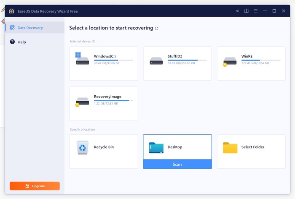The height and width of the screenshot is (199, 295).
Task: Click the 36.47 GB/97.66 GB text
Action: [107, 63]
